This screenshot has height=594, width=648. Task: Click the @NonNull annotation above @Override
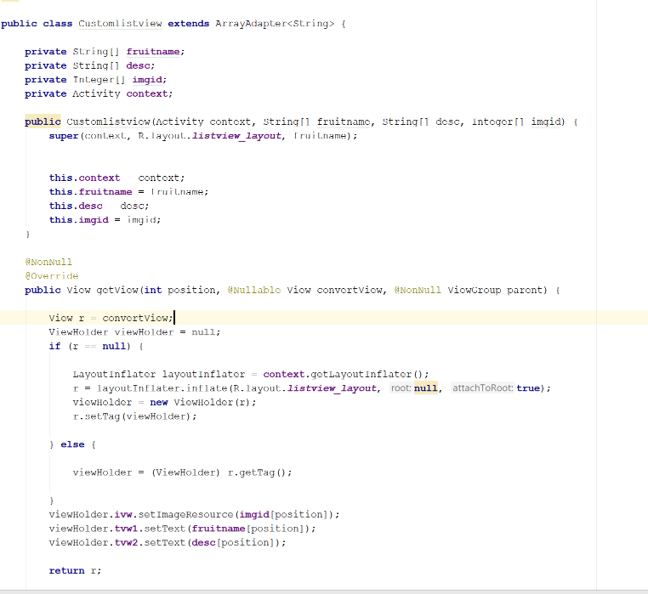(x=48, y=262)
